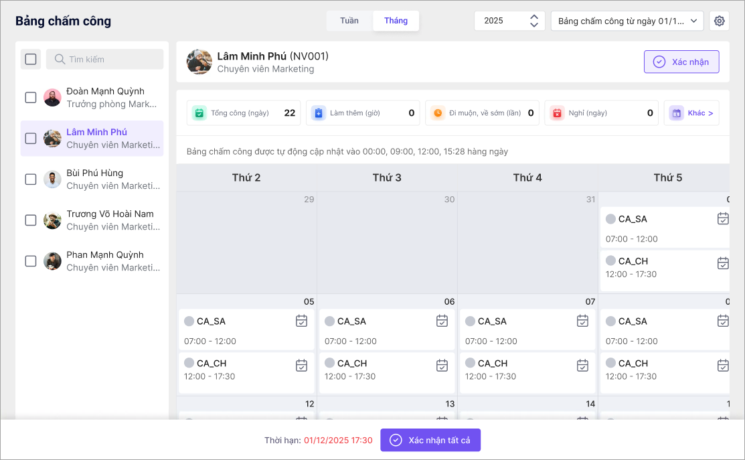Switch to the Tuần view tab
Viewport: 745px width, 460px height.
pyautogui.click(x=349, y=21)
